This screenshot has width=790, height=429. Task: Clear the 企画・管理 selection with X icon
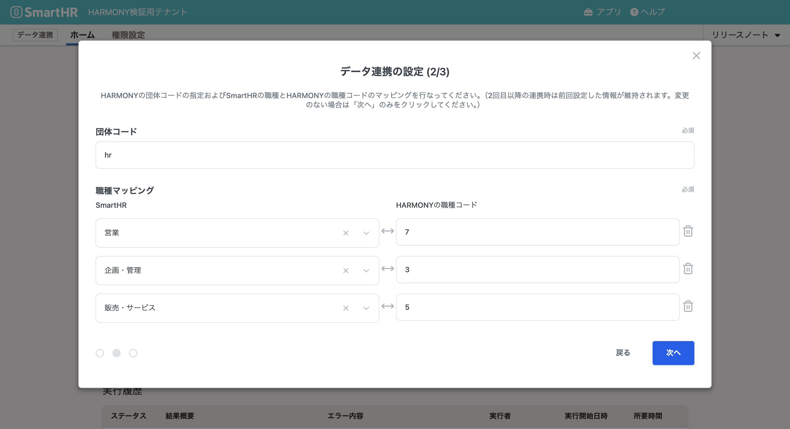click(346, 271)
